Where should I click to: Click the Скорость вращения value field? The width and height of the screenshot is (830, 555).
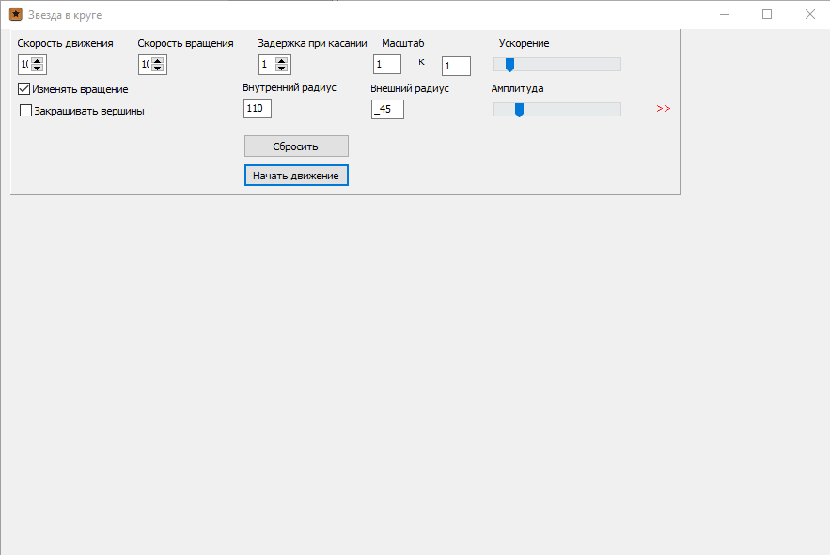point(145,65)
